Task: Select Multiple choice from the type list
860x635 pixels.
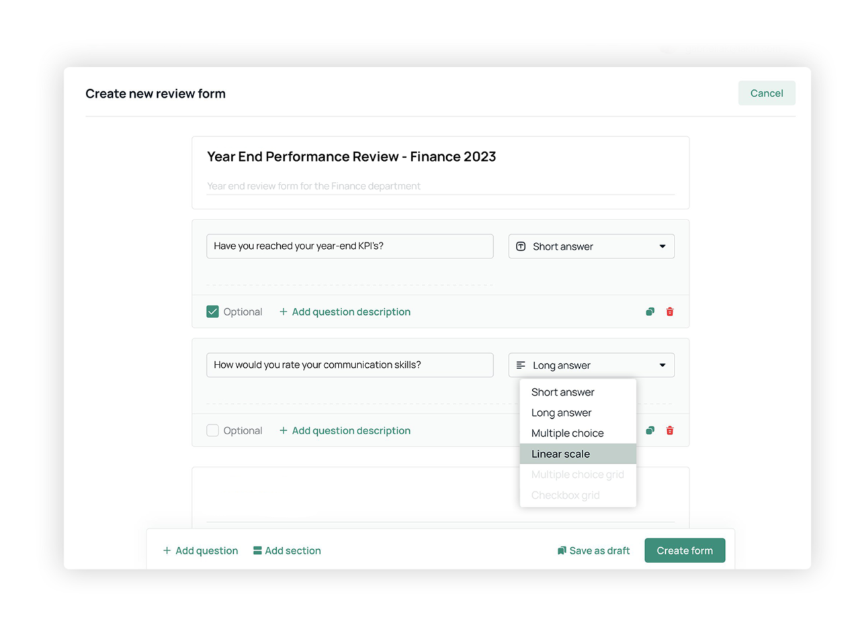Action: tap(567, 433)
